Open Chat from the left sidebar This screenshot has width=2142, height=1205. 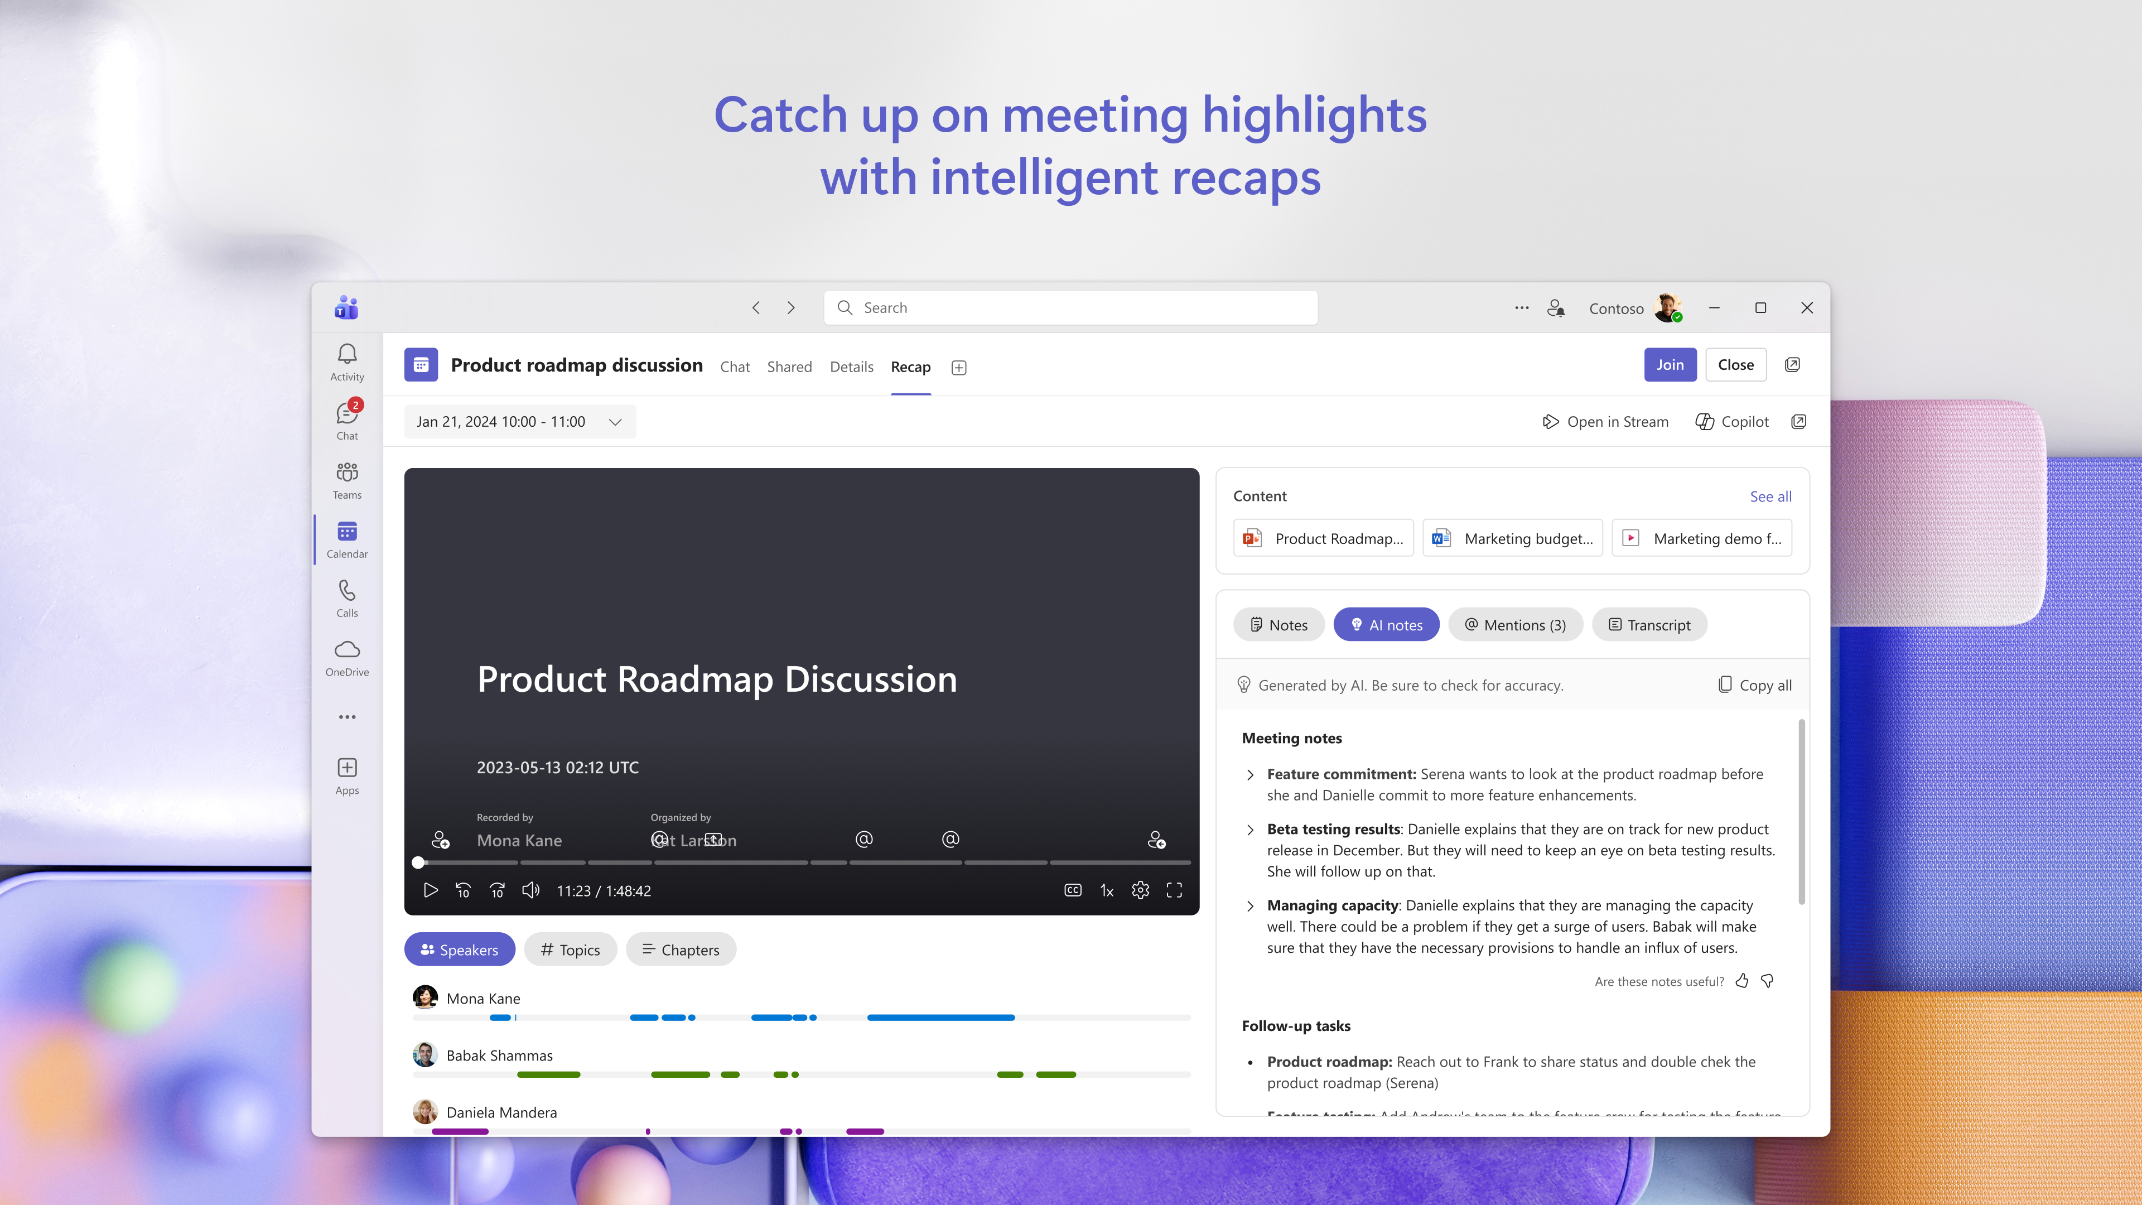(347, 418)
